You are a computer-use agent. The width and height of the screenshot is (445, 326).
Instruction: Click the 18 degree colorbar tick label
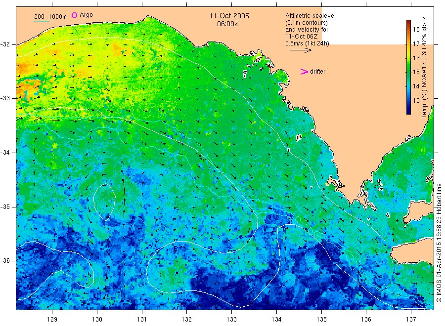(x=416, y=30)
